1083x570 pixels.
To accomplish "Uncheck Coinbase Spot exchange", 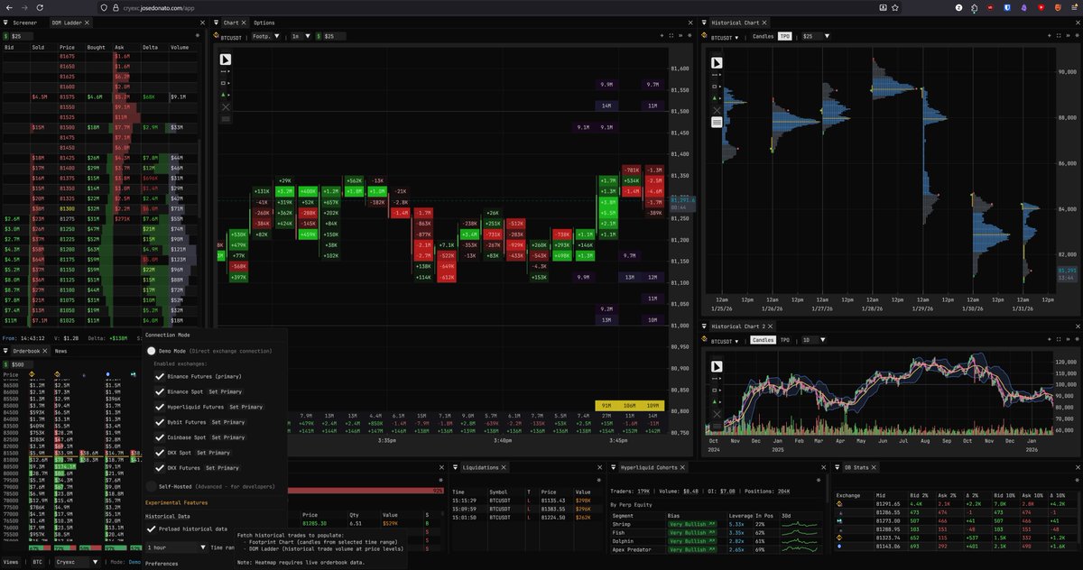I will coord(160,437).
